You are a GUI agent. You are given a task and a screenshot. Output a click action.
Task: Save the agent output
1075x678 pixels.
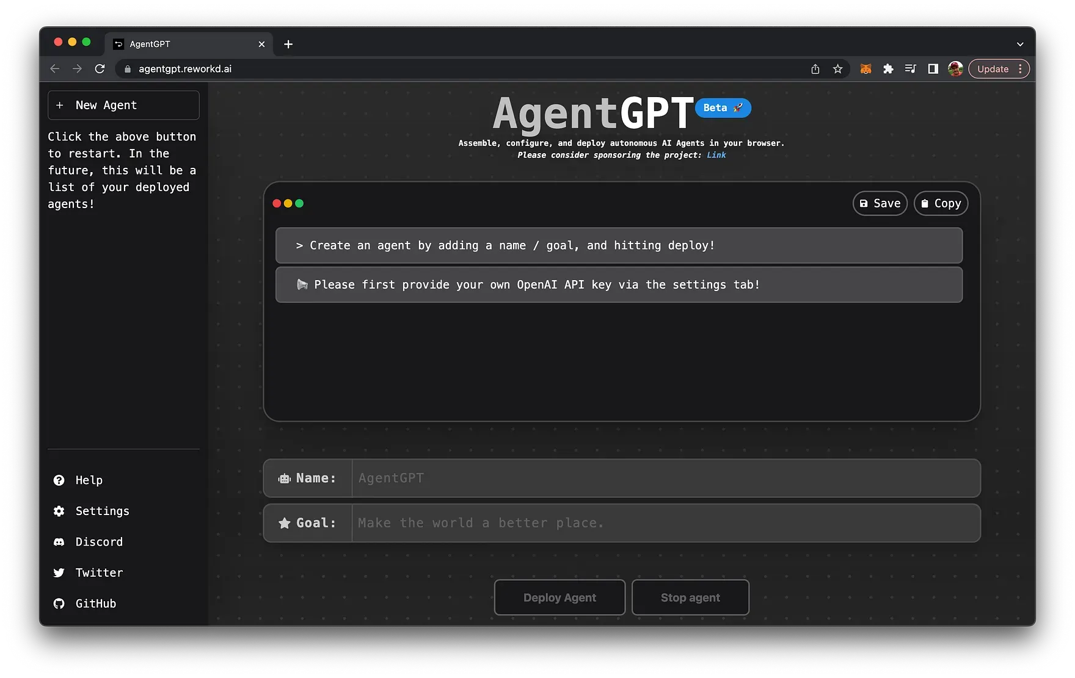(x=880, y=203)
